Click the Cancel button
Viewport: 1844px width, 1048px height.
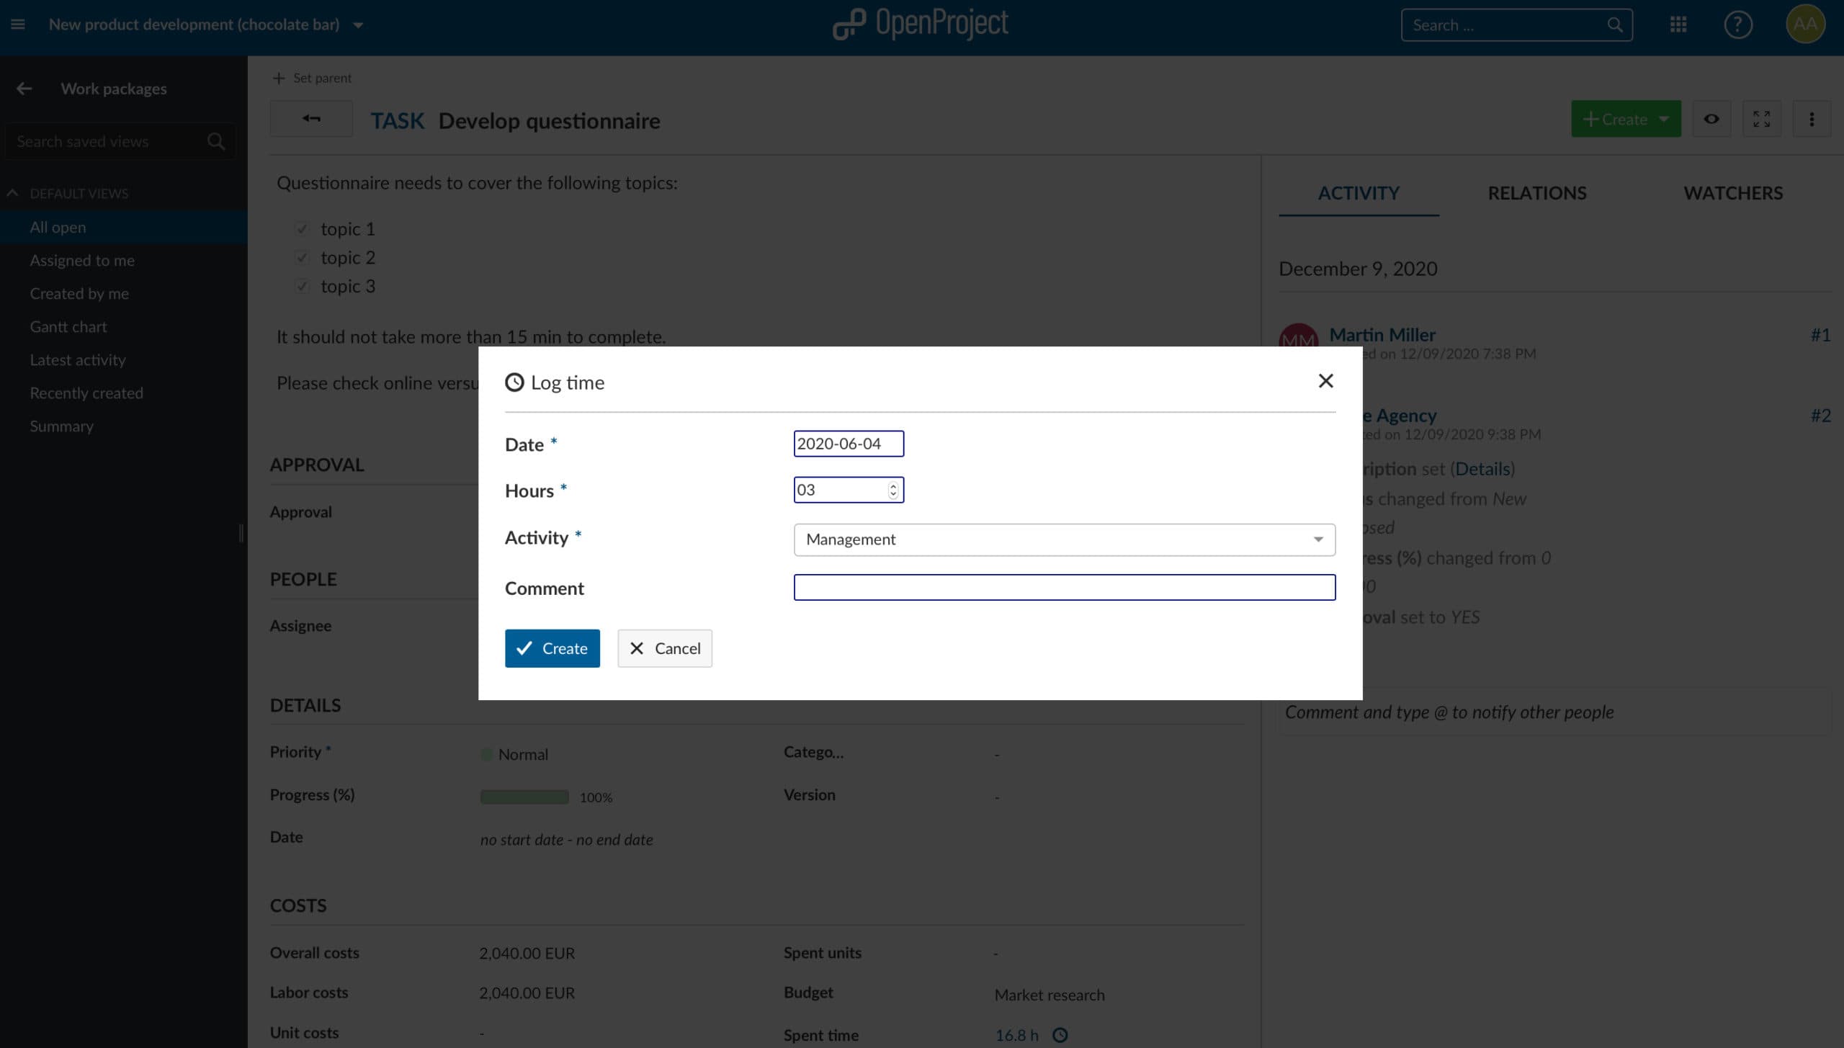[664, 648]
